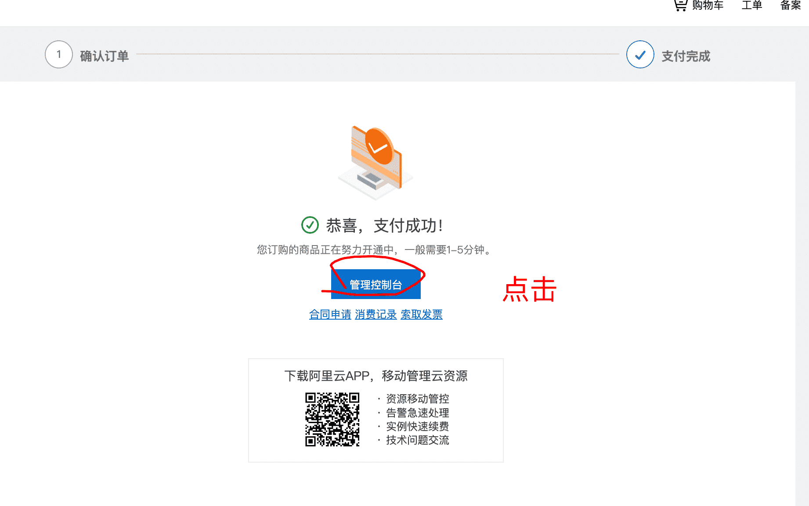This screenshot has width=809, height=506.
Task: Click the shopping cart icon
Action: click(x=680, y=4)
